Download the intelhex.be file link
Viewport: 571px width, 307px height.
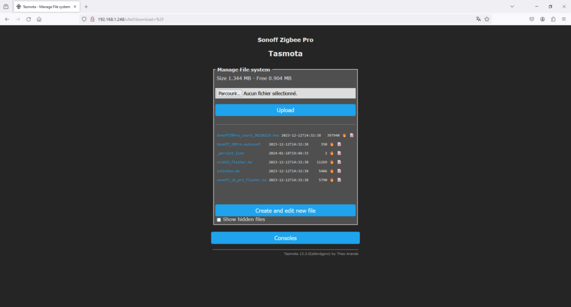click(x=228, y=171)
